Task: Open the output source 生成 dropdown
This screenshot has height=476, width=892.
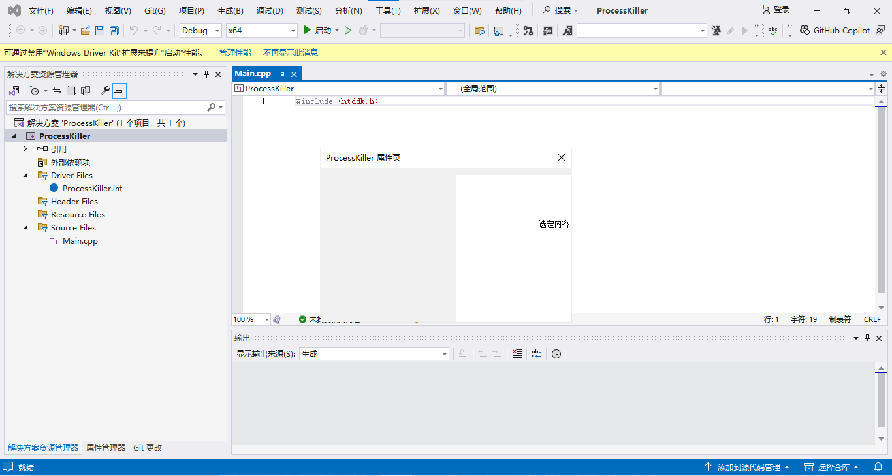Action: point(374,354)
